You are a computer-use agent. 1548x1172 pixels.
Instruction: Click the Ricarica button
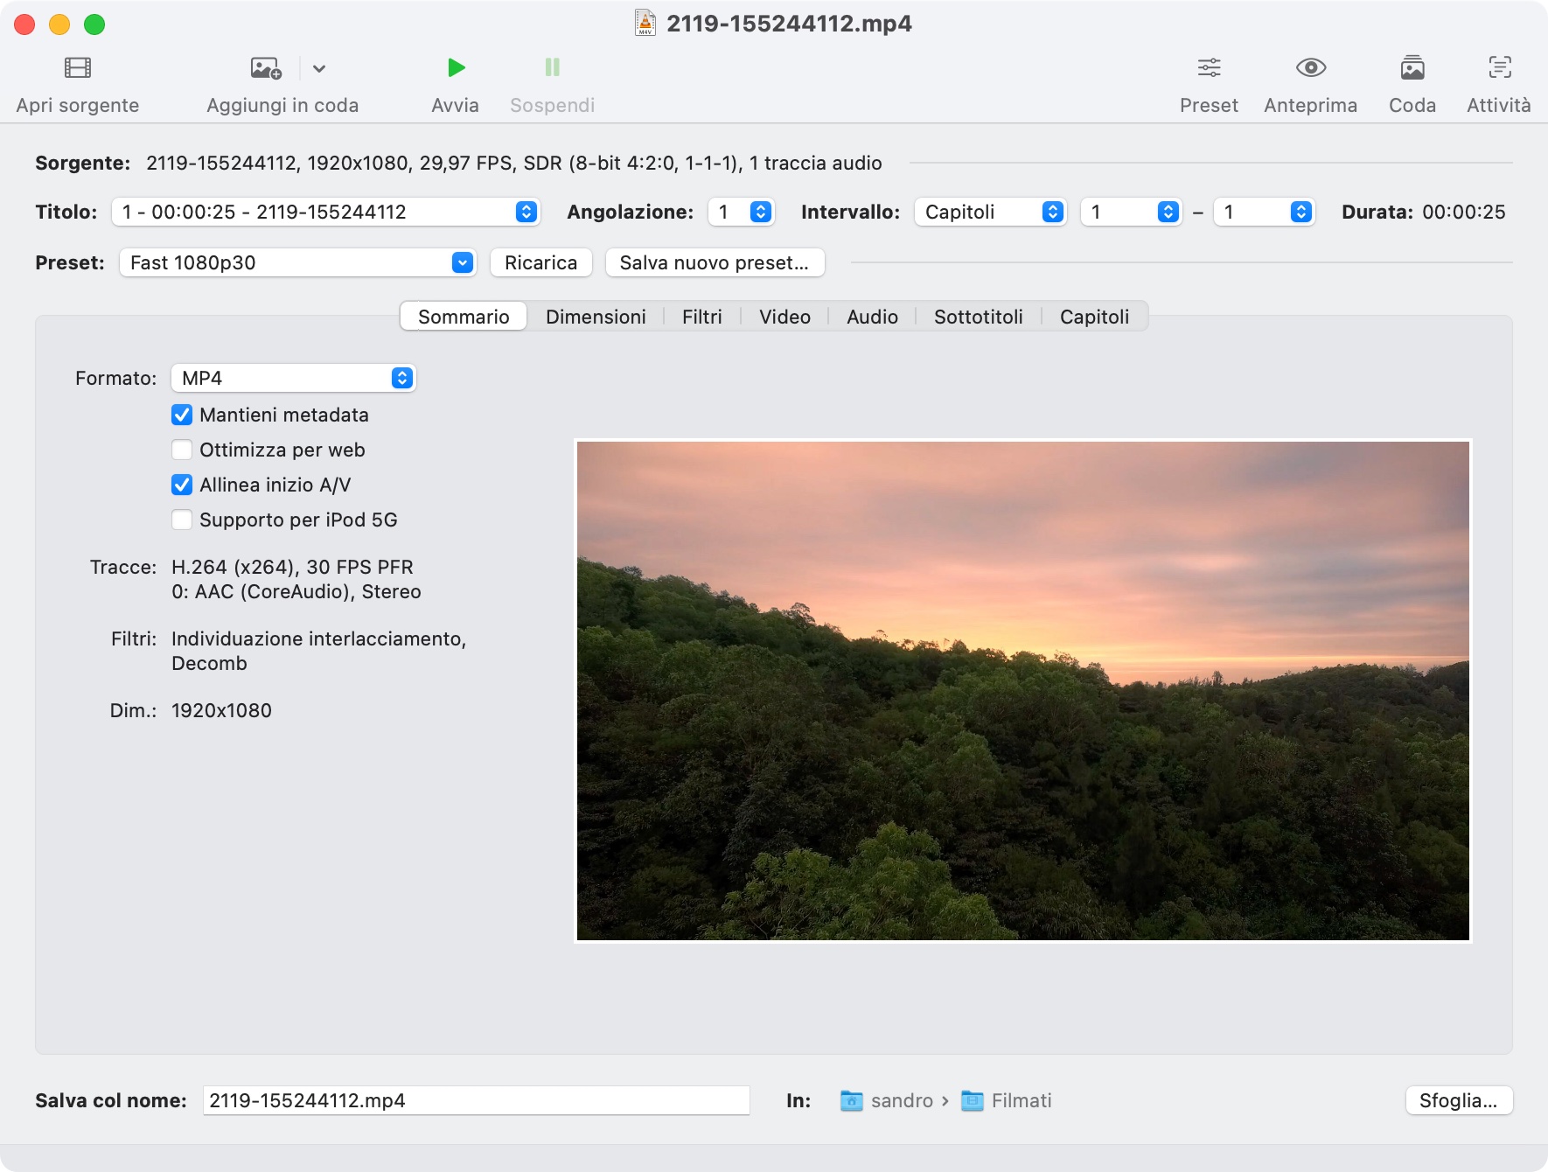click(x=540, y=262)
